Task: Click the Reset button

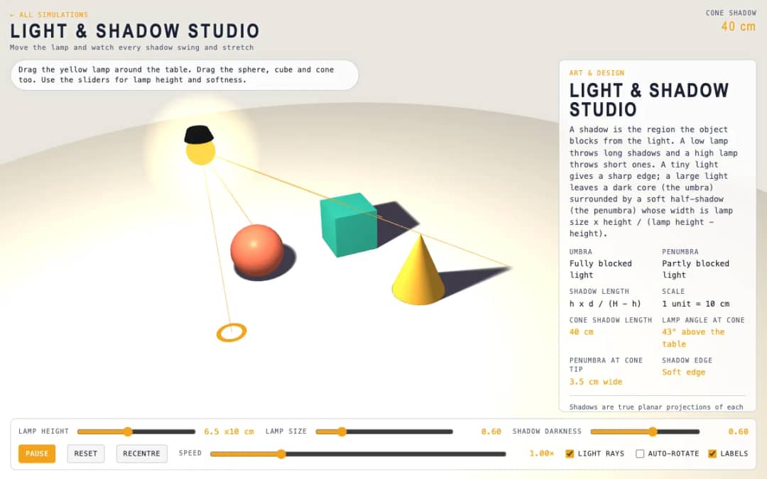Action: pos(86,453)
